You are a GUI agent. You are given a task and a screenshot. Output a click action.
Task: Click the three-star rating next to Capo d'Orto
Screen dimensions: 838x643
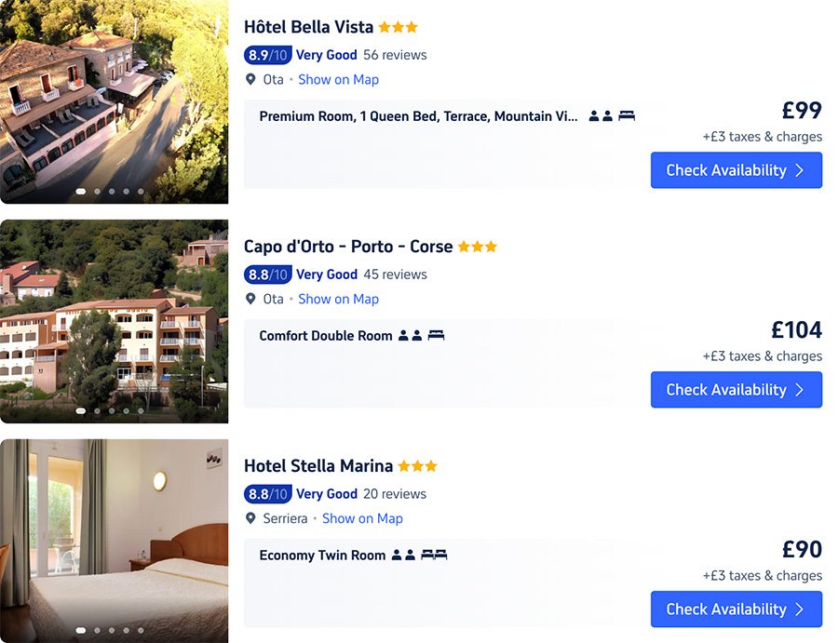(479, 246)
